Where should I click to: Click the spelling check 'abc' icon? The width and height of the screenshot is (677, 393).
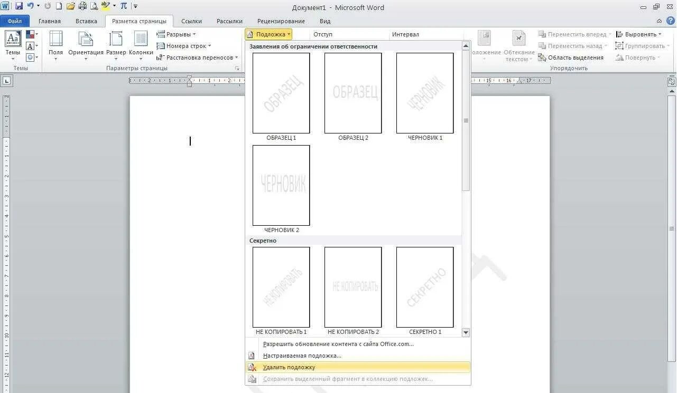click(x=106, y=6)
